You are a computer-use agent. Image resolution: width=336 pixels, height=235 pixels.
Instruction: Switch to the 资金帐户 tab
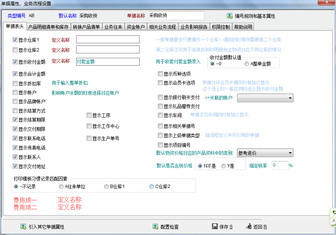(136, 27)
